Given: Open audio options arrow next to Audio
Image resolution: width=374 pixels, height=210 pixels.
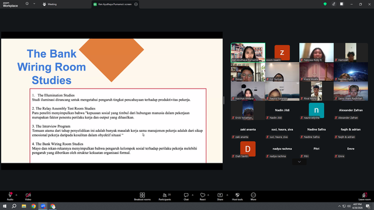Looking at the screenshot, I should point(16,195).
